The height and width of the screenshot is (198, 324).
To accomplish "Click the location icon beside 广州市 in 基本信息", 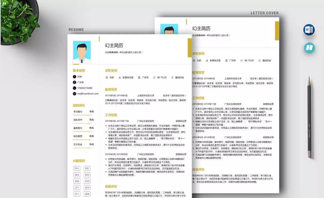I will (74, 82).
